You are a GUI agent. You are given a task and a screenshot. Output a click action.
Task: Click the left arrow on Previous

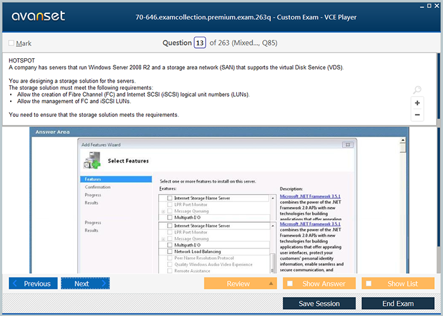click(15, 283)
